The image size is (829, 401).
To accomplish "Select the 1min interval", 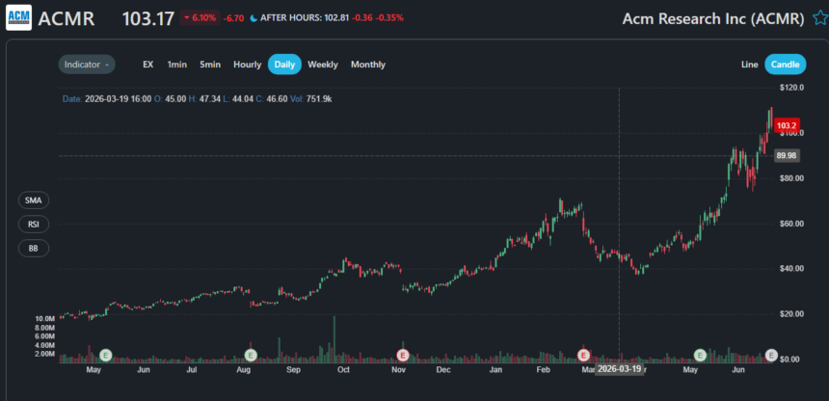I will coord(177,65).
